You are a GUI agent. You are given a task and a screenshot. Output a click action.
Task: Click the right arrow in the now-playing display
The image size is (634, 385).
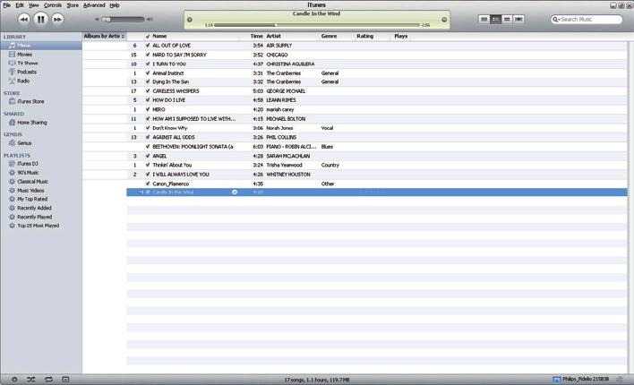tap(444, 20)
